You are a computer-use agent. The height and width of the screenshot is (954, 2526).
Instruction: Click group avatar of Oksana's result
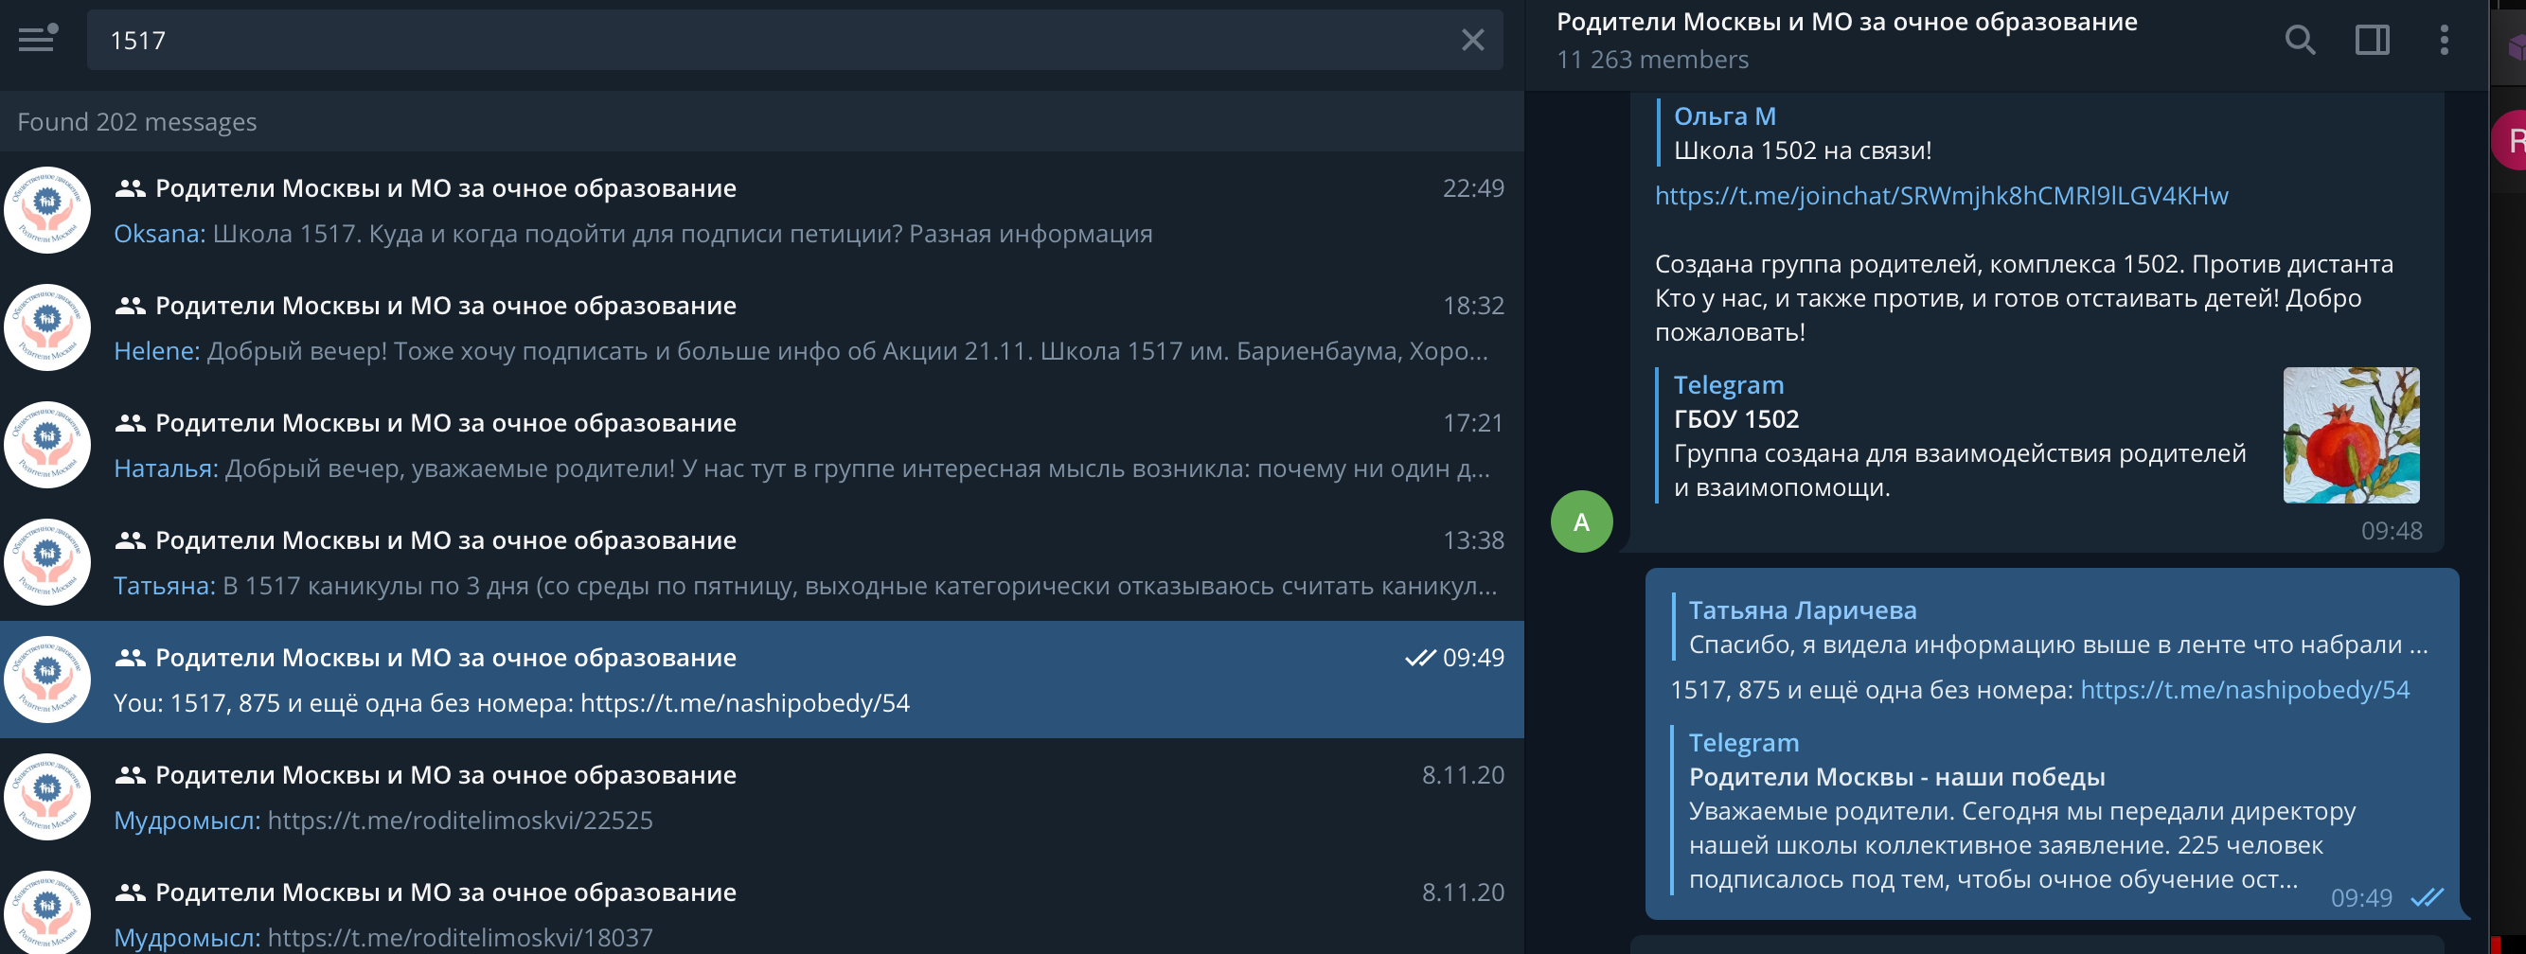[47, 210]
